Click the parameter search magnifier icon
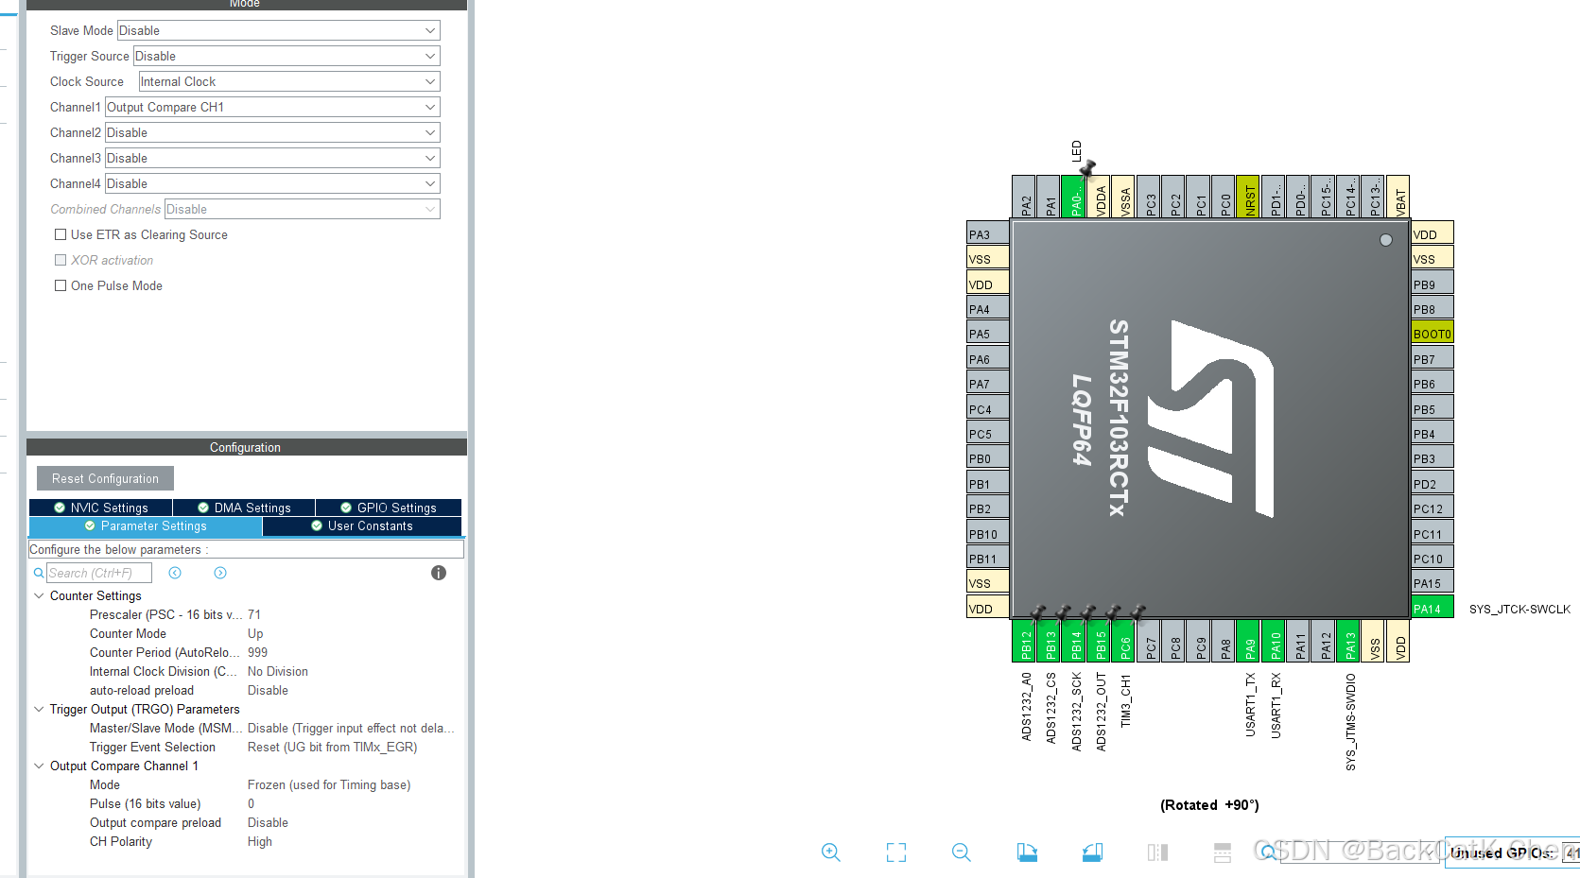This screenshot has height=878, width=1580. (x=39, y=573)
